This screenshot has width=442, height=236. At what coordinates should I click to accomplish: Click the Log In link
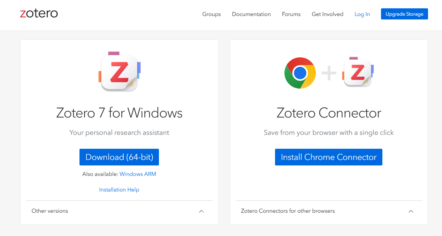[x=362, y=14]
